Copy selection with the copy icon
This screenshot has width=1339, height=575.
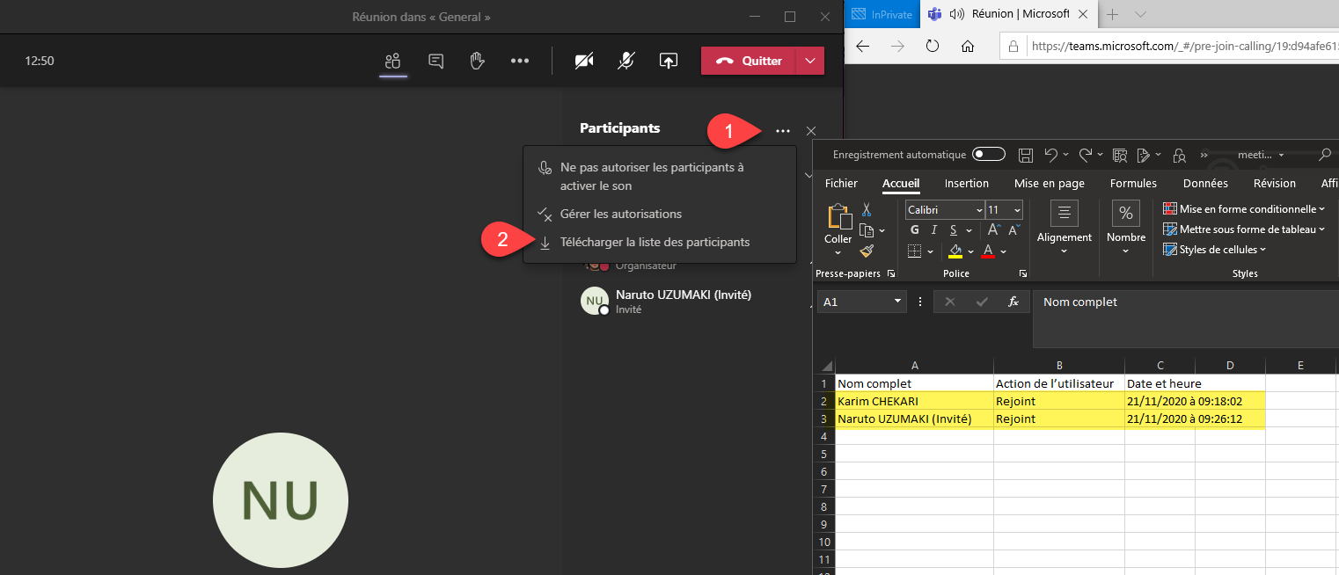pyautogui.click(x=867, y=230)
